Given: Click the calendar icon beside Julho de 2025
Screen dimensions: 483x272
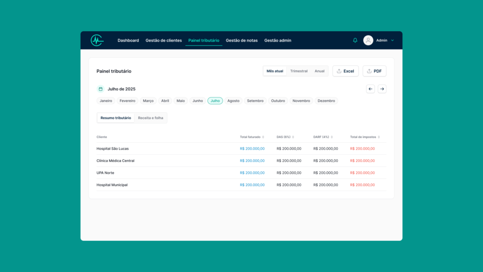Looking at the screenshot, I should [x=100, y=89].
